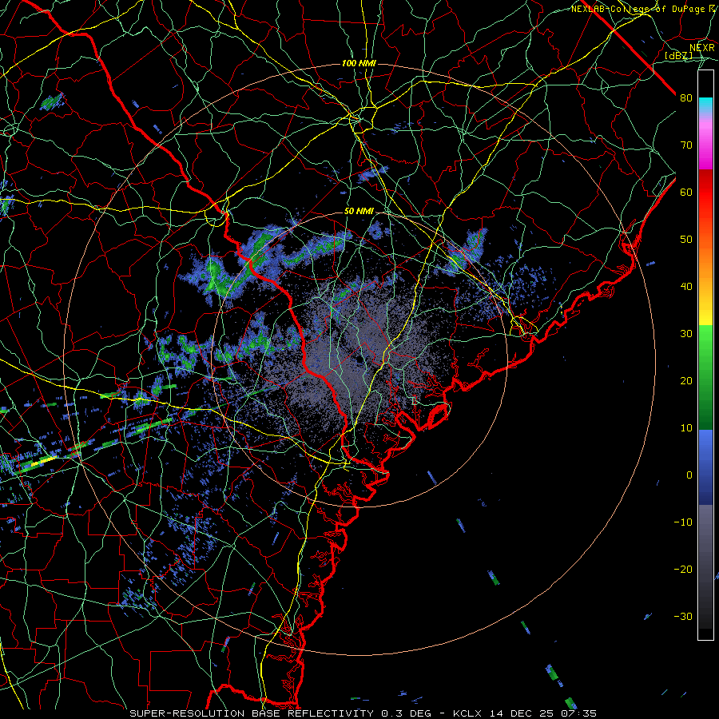Click the green segment of the color bar
Screen dimensions: 719x719
point(705,377)
